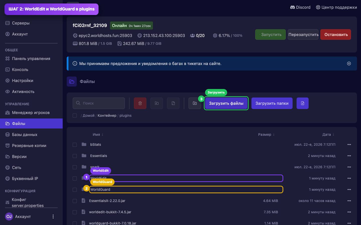This screenshot has width=361, height=225.
Task: Open actions menu for WorldEdit folder
Action: point(349,178)
